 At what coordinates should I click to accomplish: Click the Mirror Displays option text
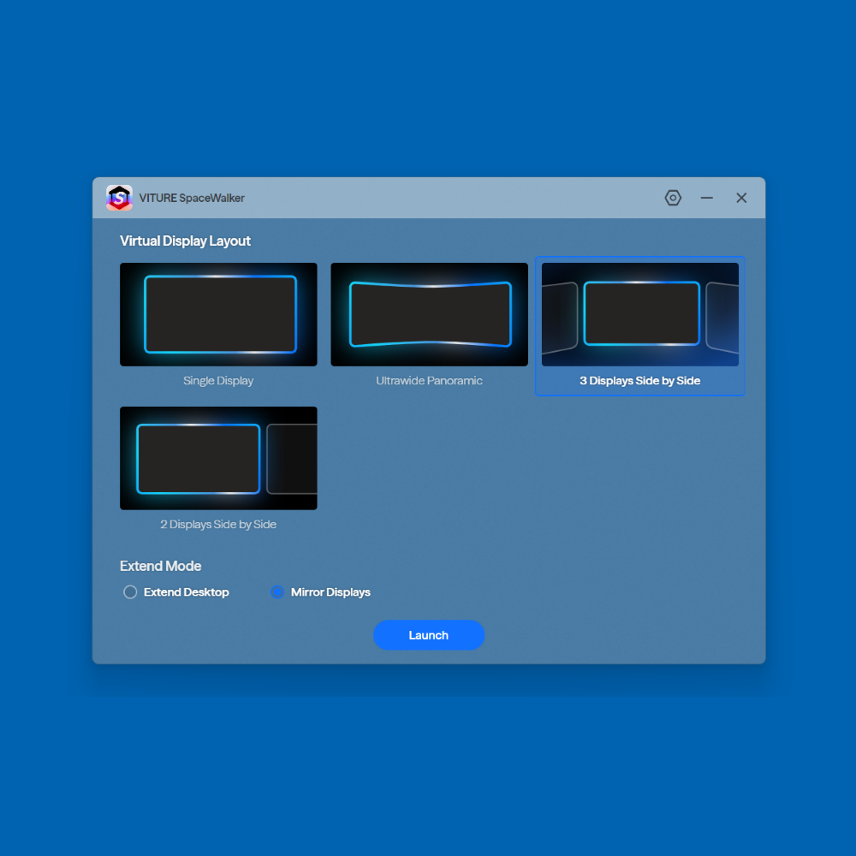[x=330, y=591]
